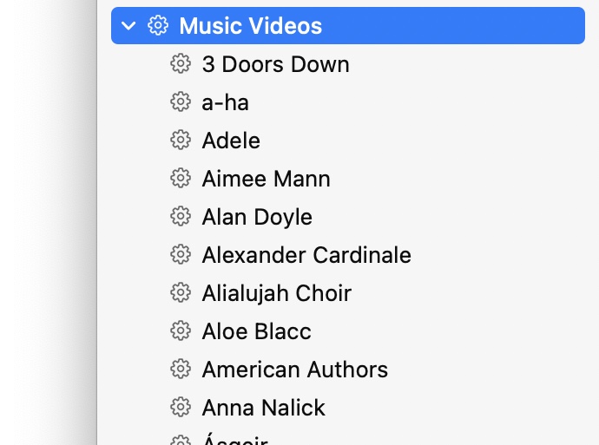
Task: Click the gear icon next to American Authors
Action: 180,370
